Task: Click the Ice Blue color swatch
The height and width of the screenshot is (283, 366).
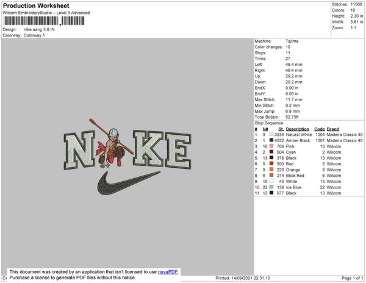Action: point(271,187)
